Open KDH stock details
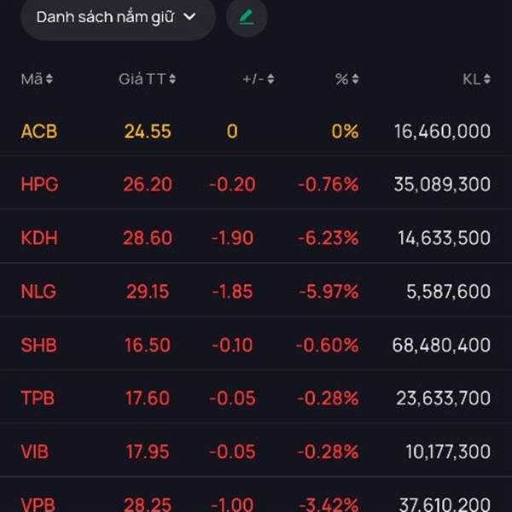512x512 pixels. click(39, 238)
